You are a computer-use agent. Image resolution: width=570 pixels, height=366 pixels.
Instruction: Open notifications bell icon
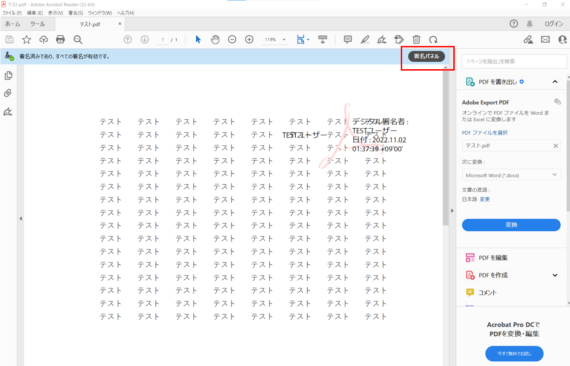pos(530,24)
